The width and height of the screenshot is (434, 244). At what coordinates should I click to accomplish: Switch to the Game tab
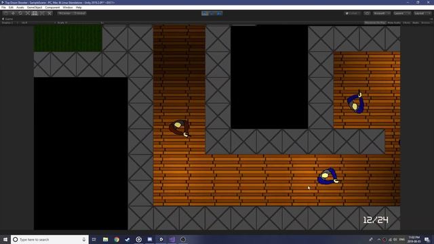(x=7, y=19)
